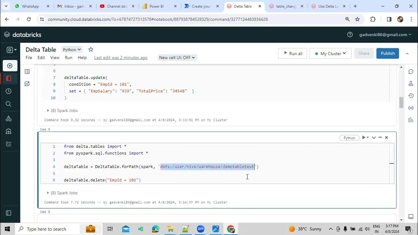Click the Publish button
The height and width of the screenshot is (235, 418).
[388, 53]
